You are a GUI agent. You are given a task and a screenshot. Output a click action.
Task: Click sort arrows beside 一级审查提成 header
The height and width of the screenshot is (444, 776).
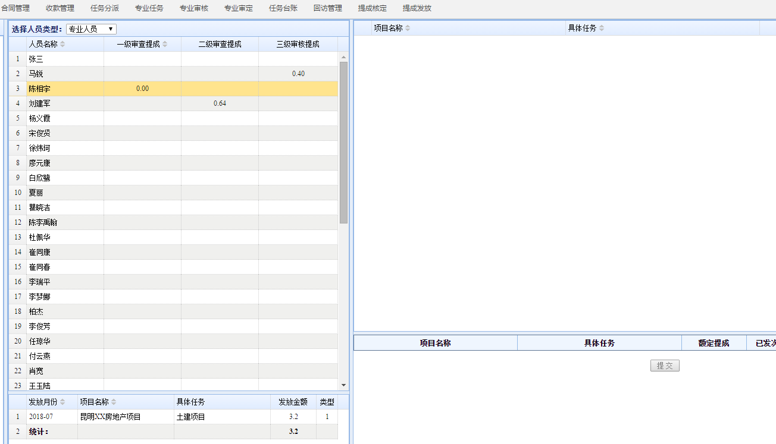(165, 45)
